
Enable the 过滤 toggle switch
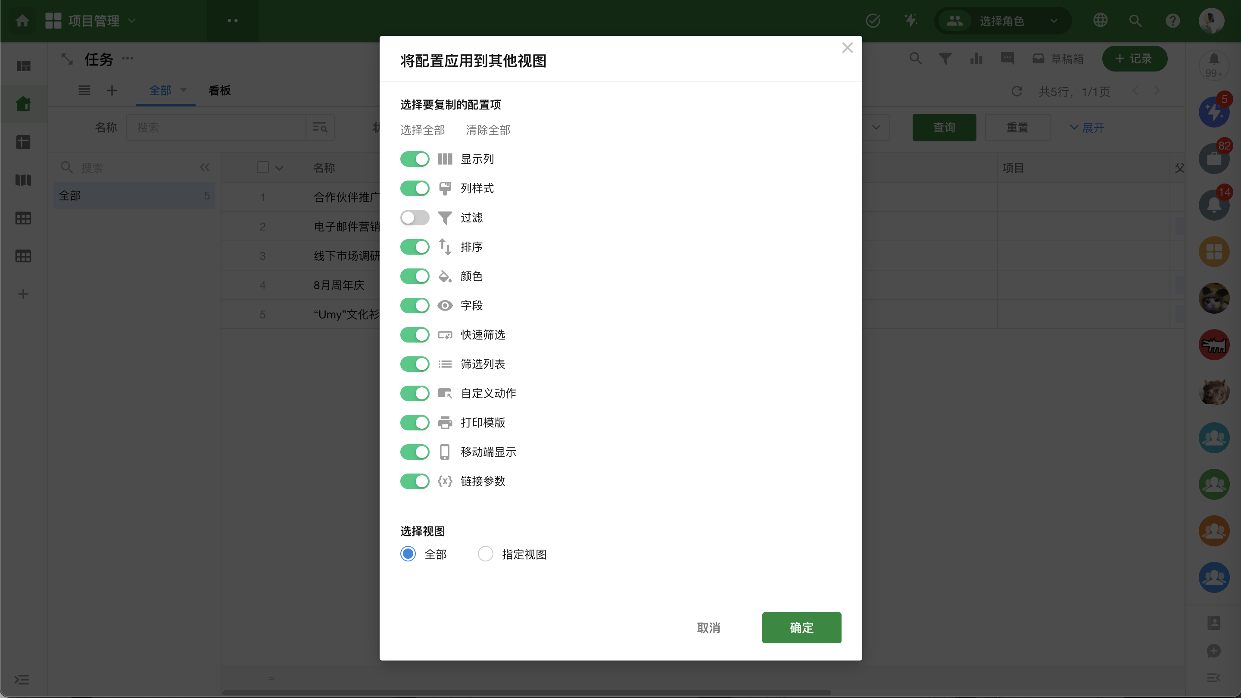[x=414, y=218]
